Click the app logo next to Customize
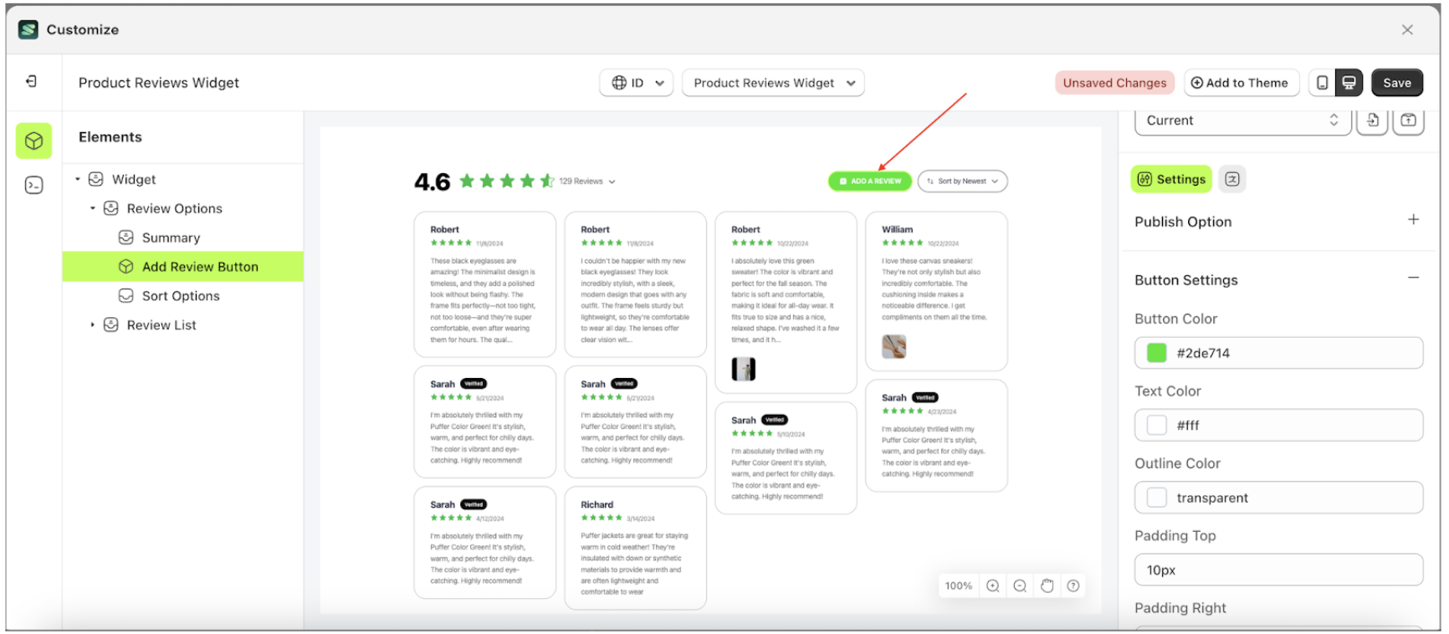This screenshot has width=1449, height=634. pyautogui.click(x=28, y=29)
